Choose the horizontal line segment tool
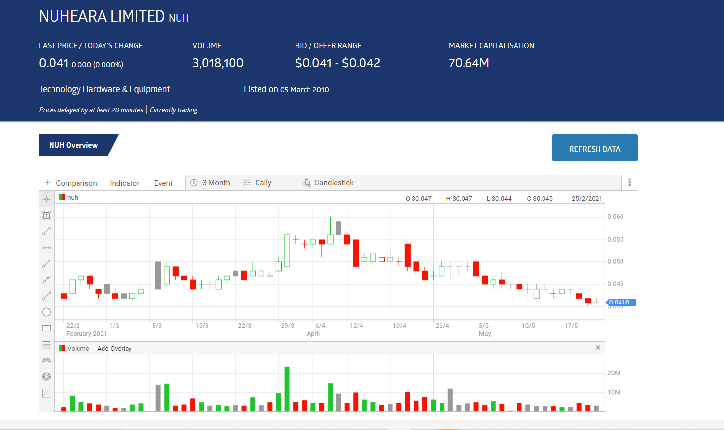The image size is (724, 430). tap(46, 248)
